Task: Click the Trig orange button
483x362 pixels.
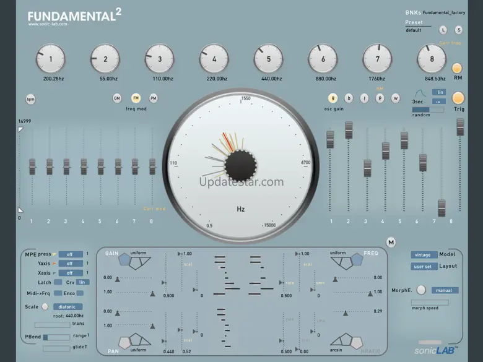Action: [458, 98]
